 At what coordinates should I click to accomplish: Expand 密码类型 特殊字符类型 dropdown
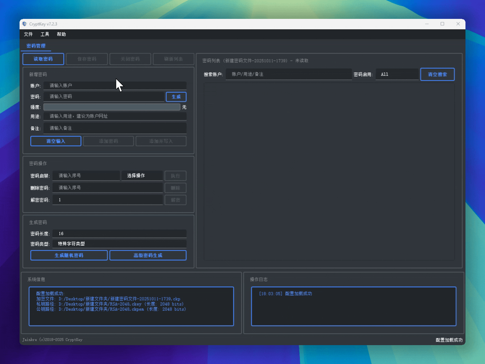(119, 244)
